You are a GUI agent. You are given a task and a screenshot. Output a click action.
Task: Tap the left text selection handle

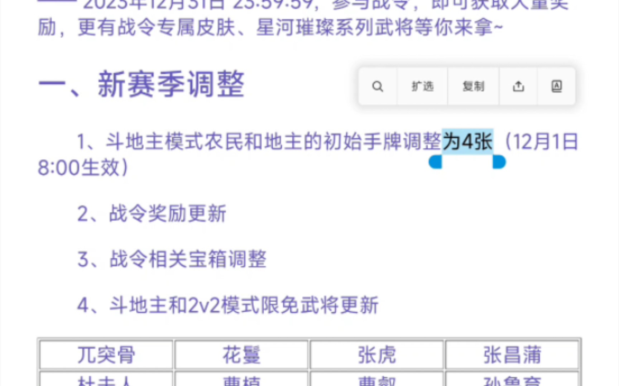[x=436, y=162]
